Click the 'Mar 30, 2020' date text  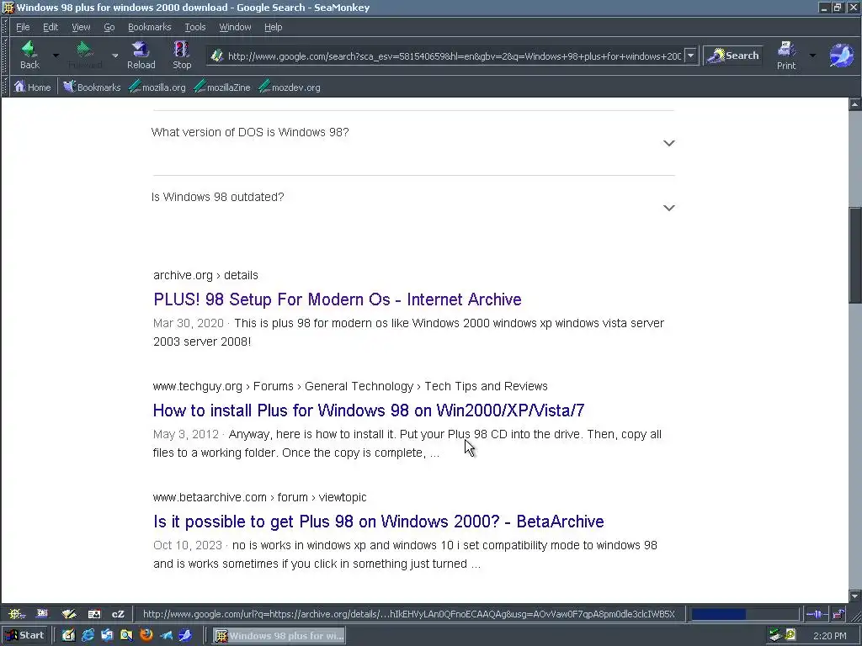point(189,323)
